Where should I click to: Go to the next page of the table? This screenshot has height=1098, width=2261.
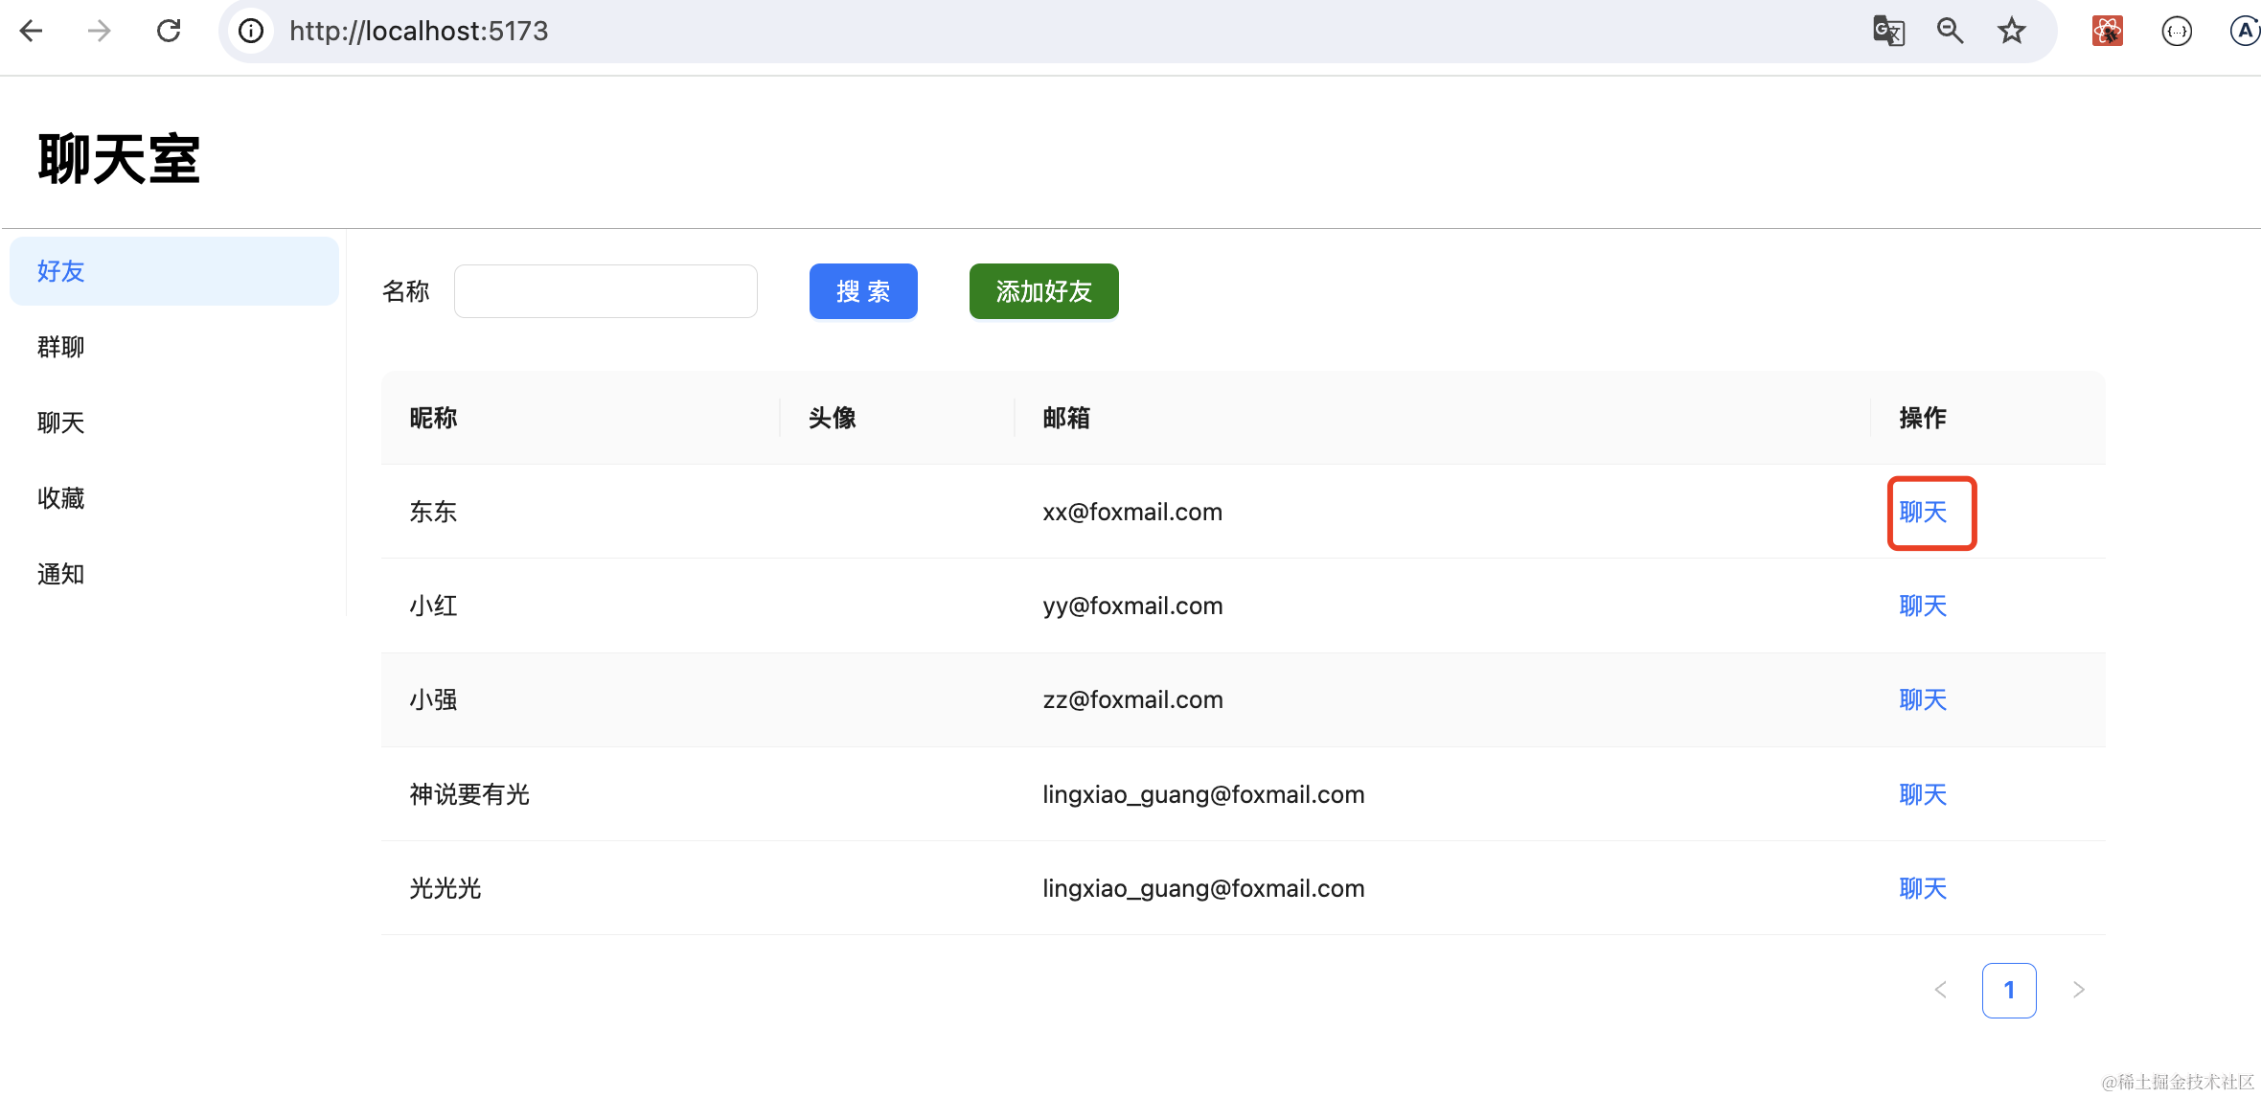[x=2078, y=990]
